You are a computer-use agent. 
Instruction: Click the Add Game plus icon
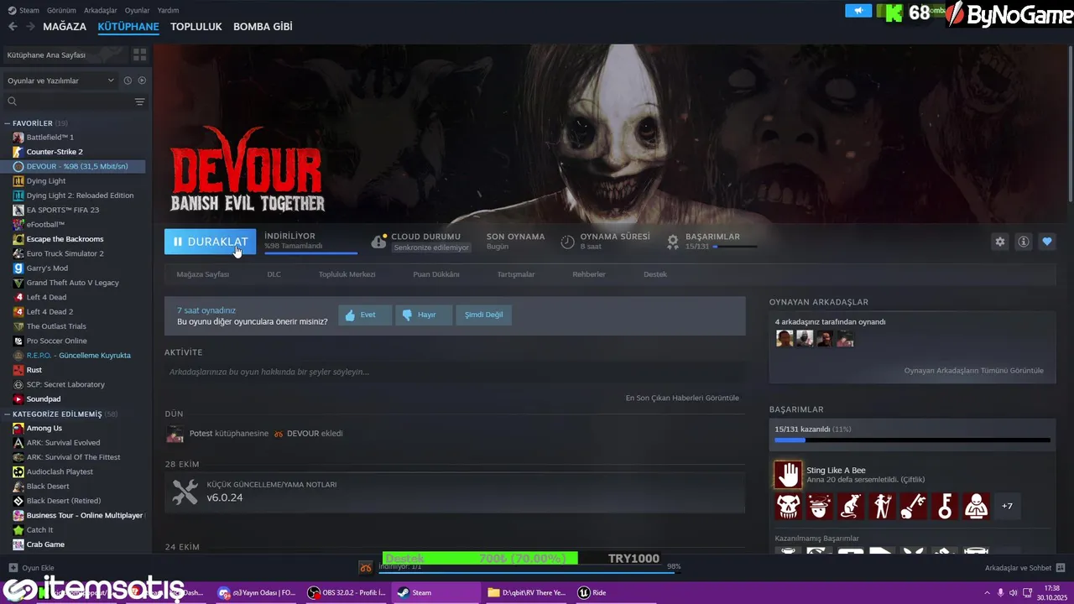coord(13,568)
